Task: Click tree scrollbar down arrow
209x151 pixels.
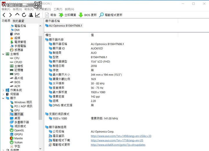Action: (40, 149)
